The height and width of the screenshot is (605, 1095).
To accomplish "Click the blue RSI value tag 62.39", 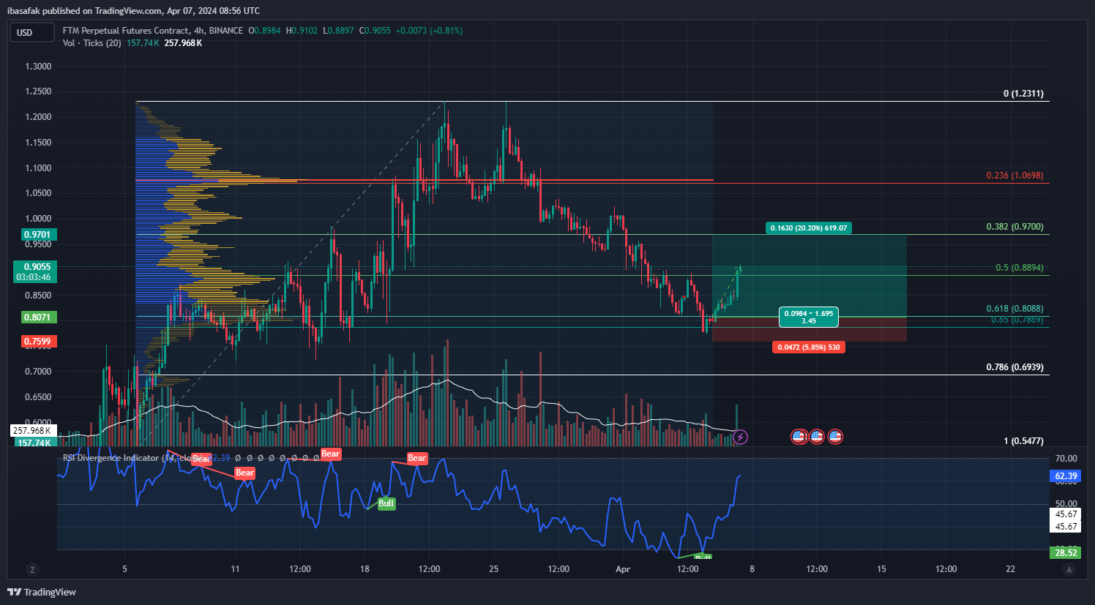I will [x=1066, y=476].
